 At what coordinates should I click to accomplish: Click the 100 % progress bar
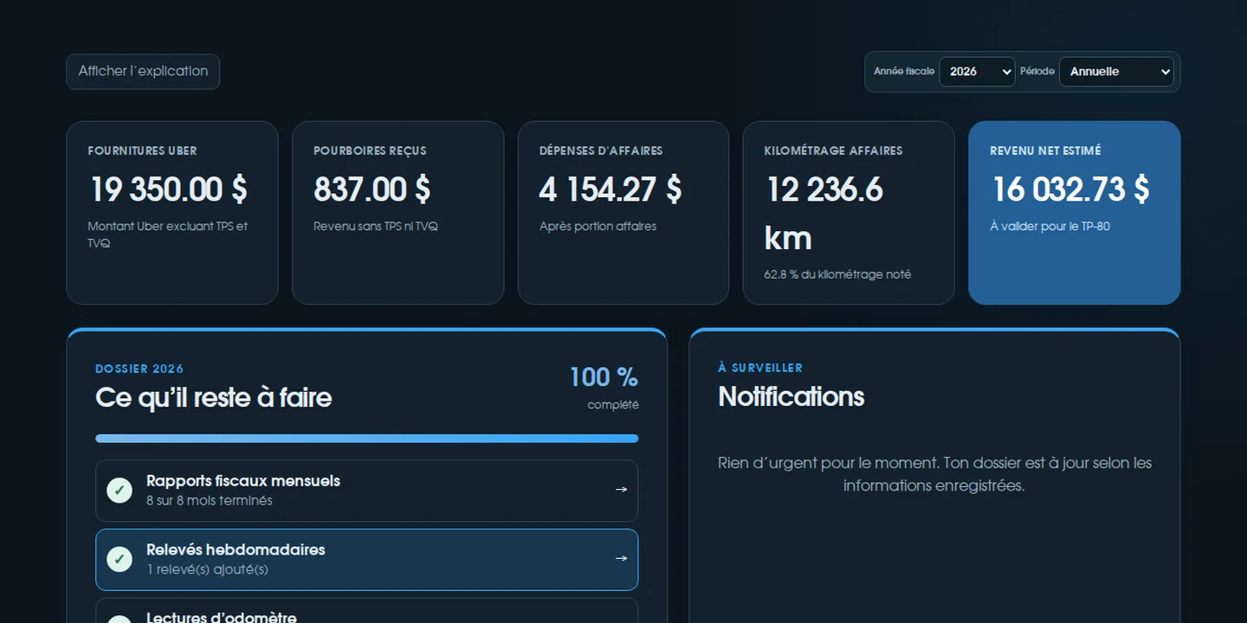pos(367,439)
